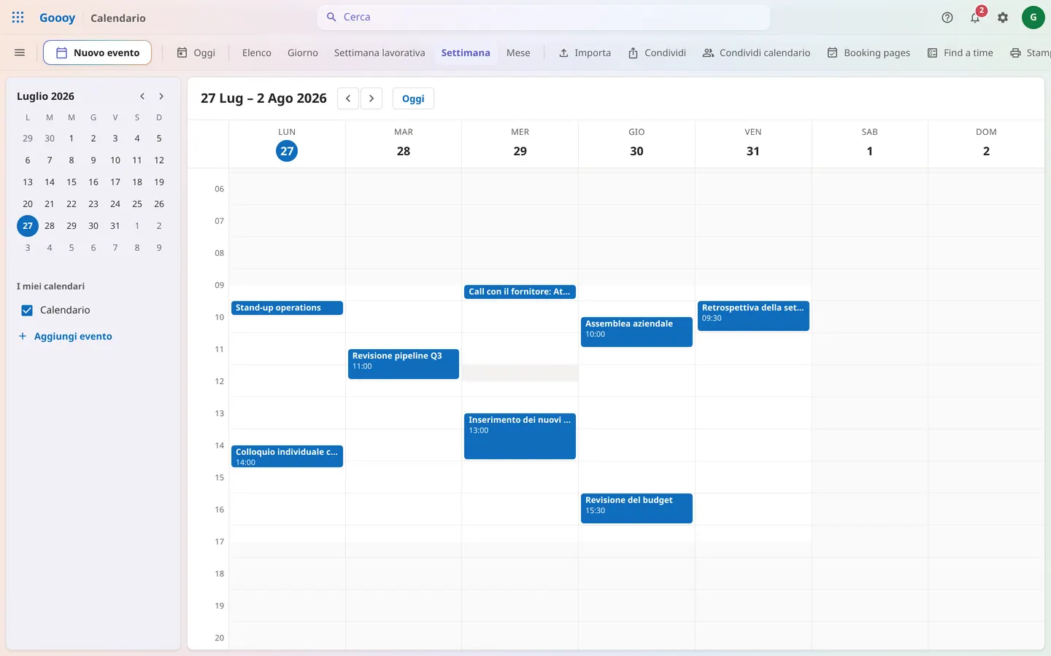Open the apps grid launcher
The width and height of the screenshot is (1051, 656).
click(x=18, y=17)
